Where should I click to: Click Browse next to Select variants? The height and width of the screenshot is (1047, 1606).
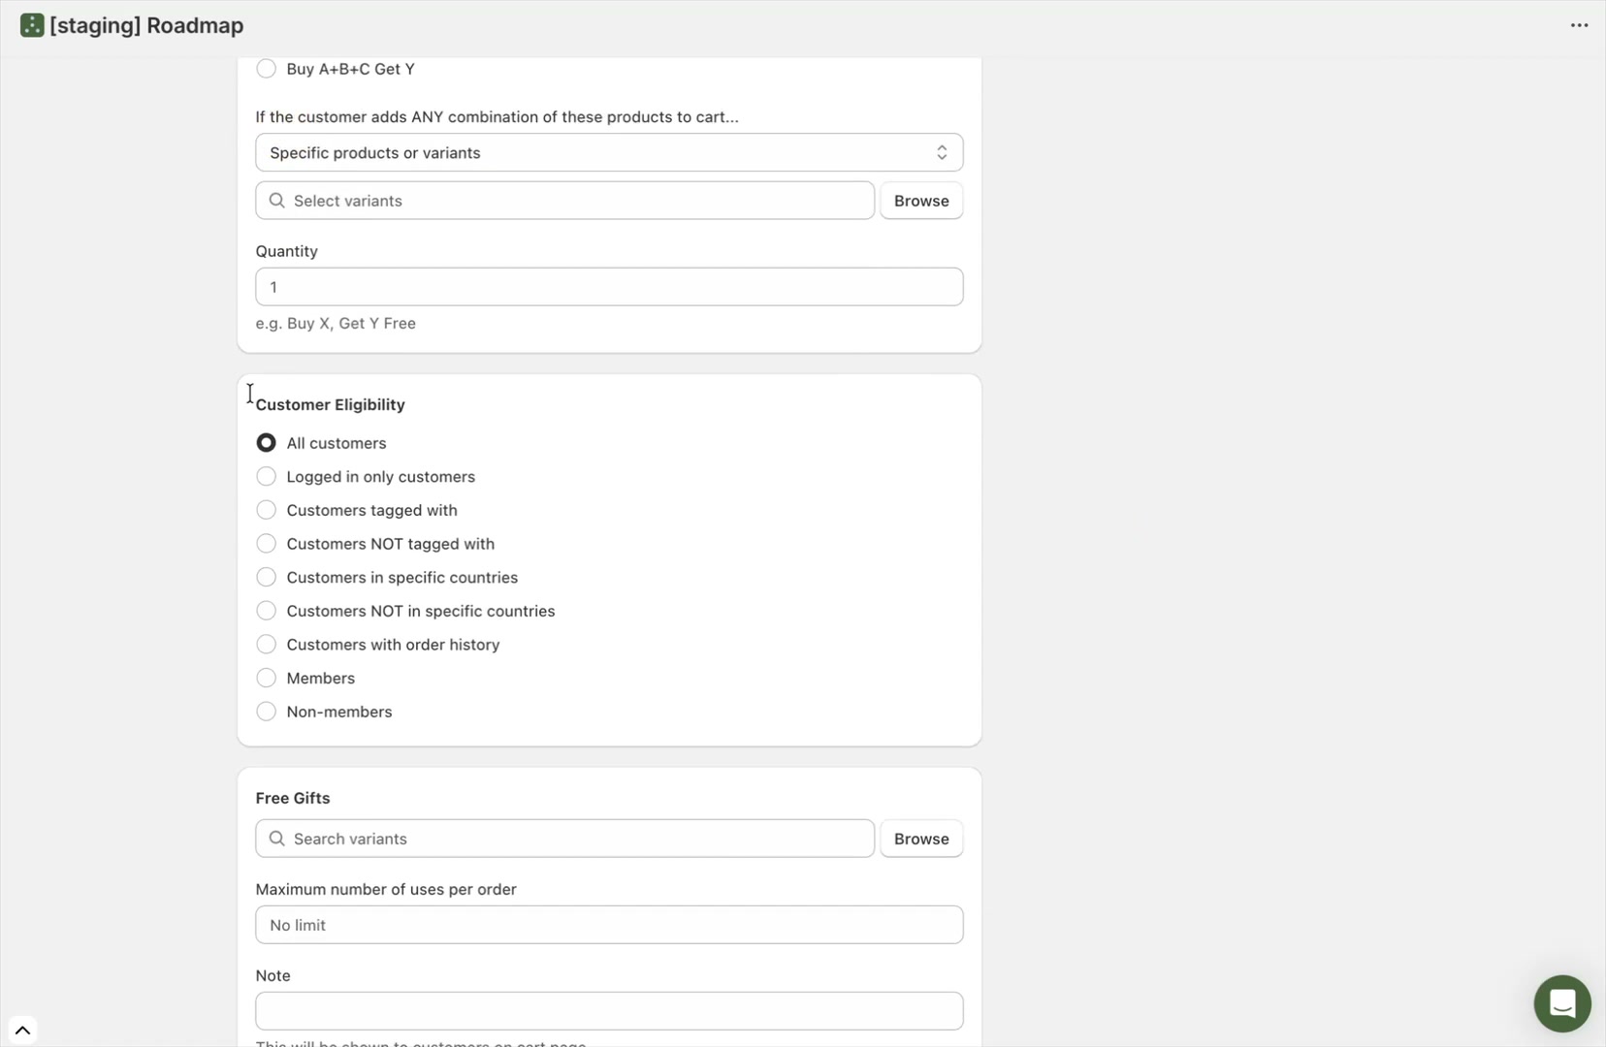click(920, 201)
